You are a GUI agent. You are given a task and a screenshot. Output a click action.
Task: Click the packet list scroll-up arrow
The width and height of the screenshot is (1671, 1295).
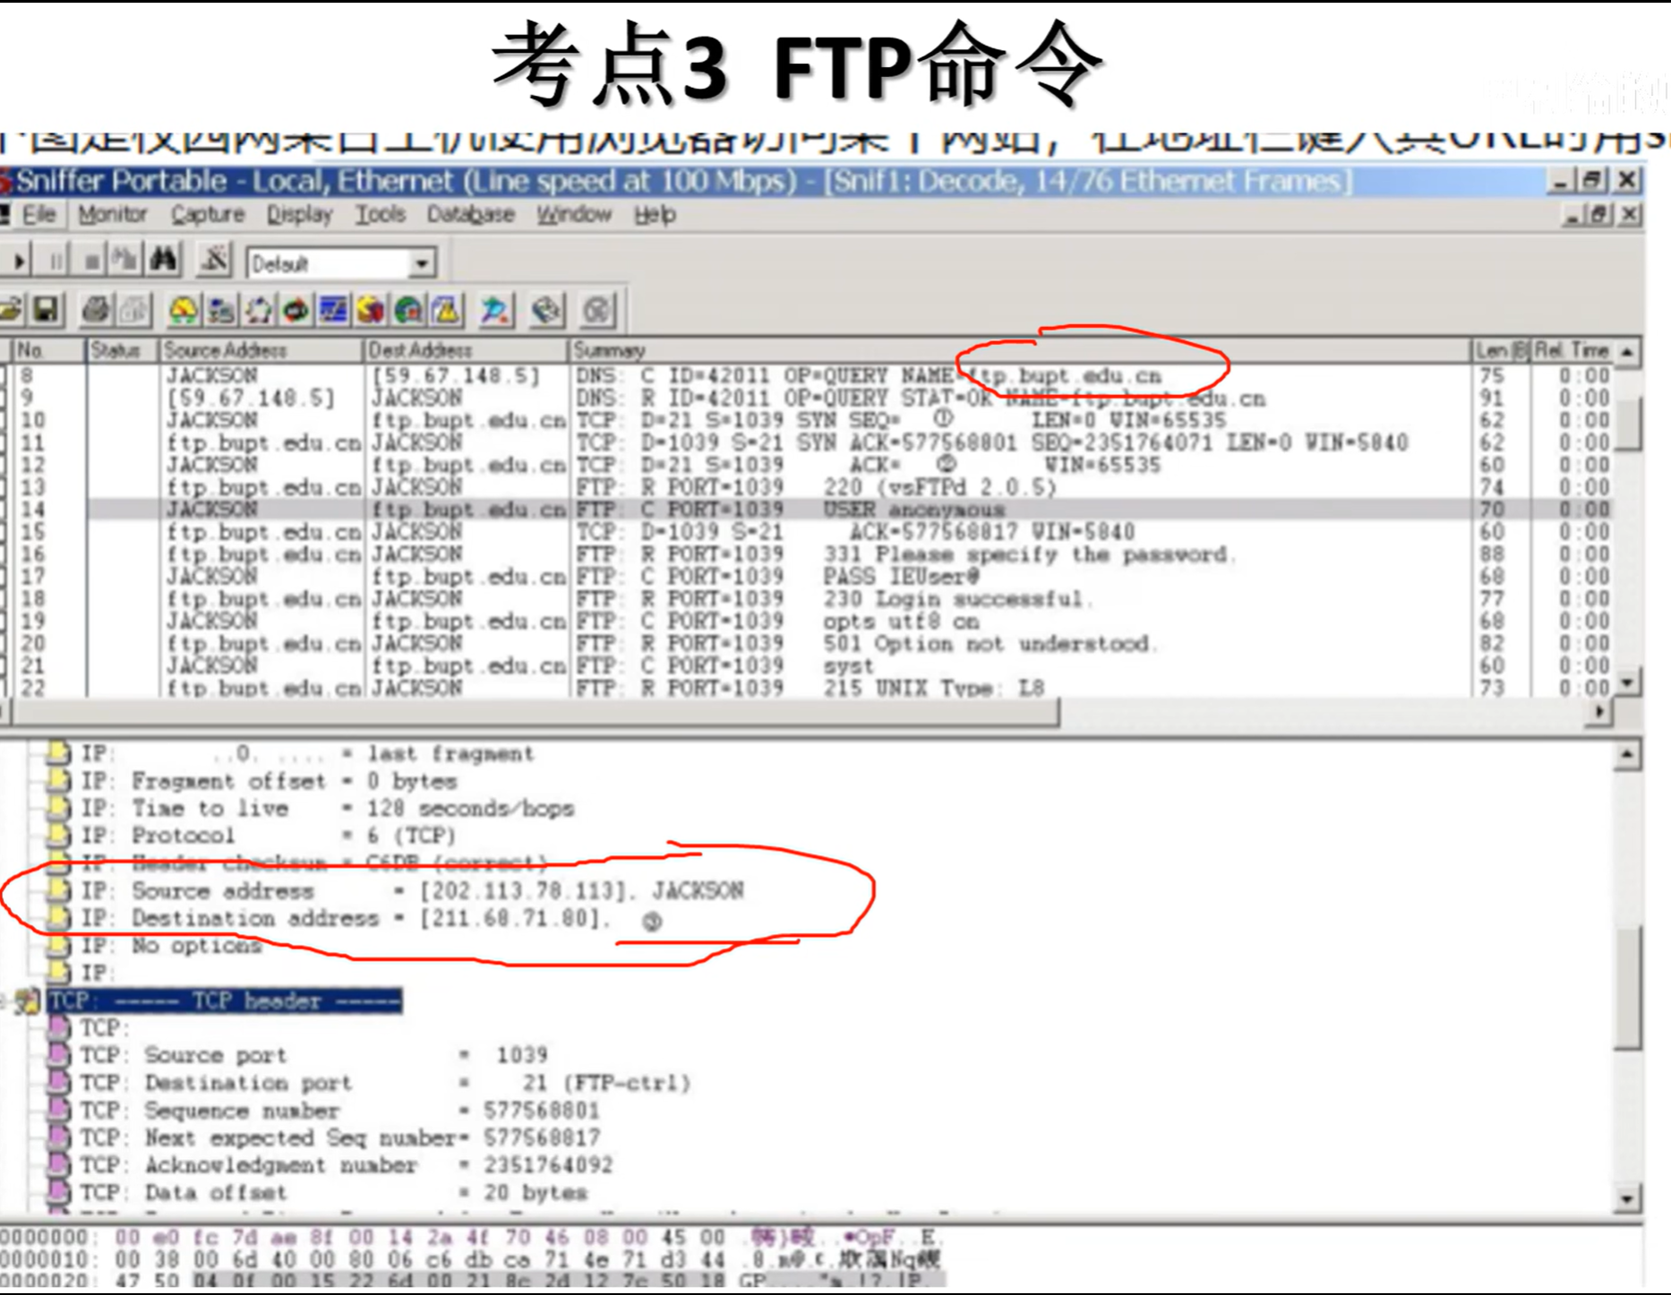click(1629, 351)
